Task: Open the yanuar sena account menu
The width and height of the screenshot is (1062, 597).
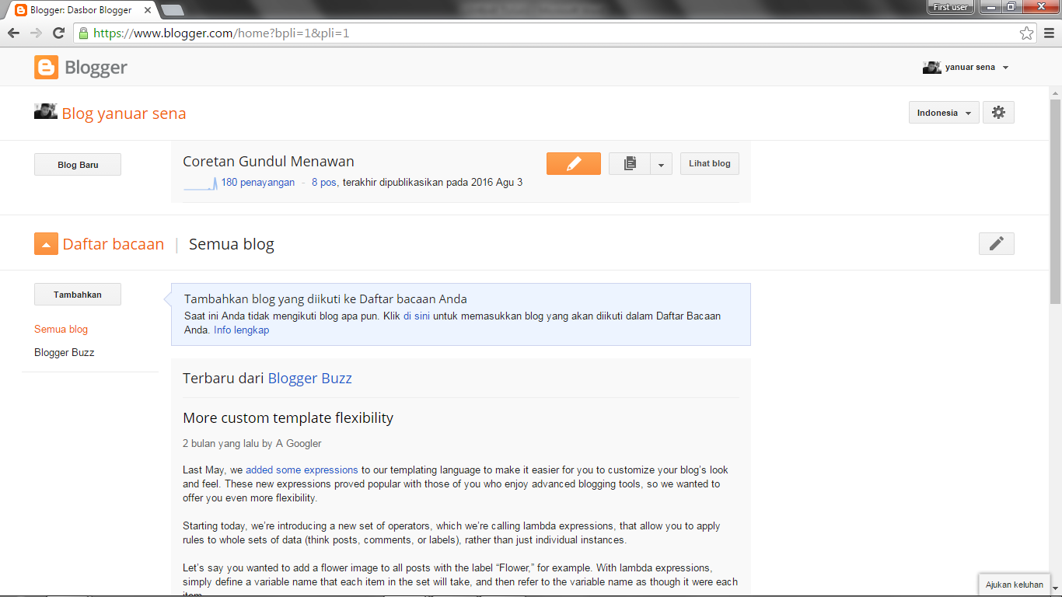Action: pyautogui.click(x=966, y=68)
